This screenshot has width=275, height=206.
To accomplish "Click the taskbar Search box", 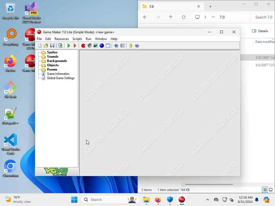I will (110, 200).
